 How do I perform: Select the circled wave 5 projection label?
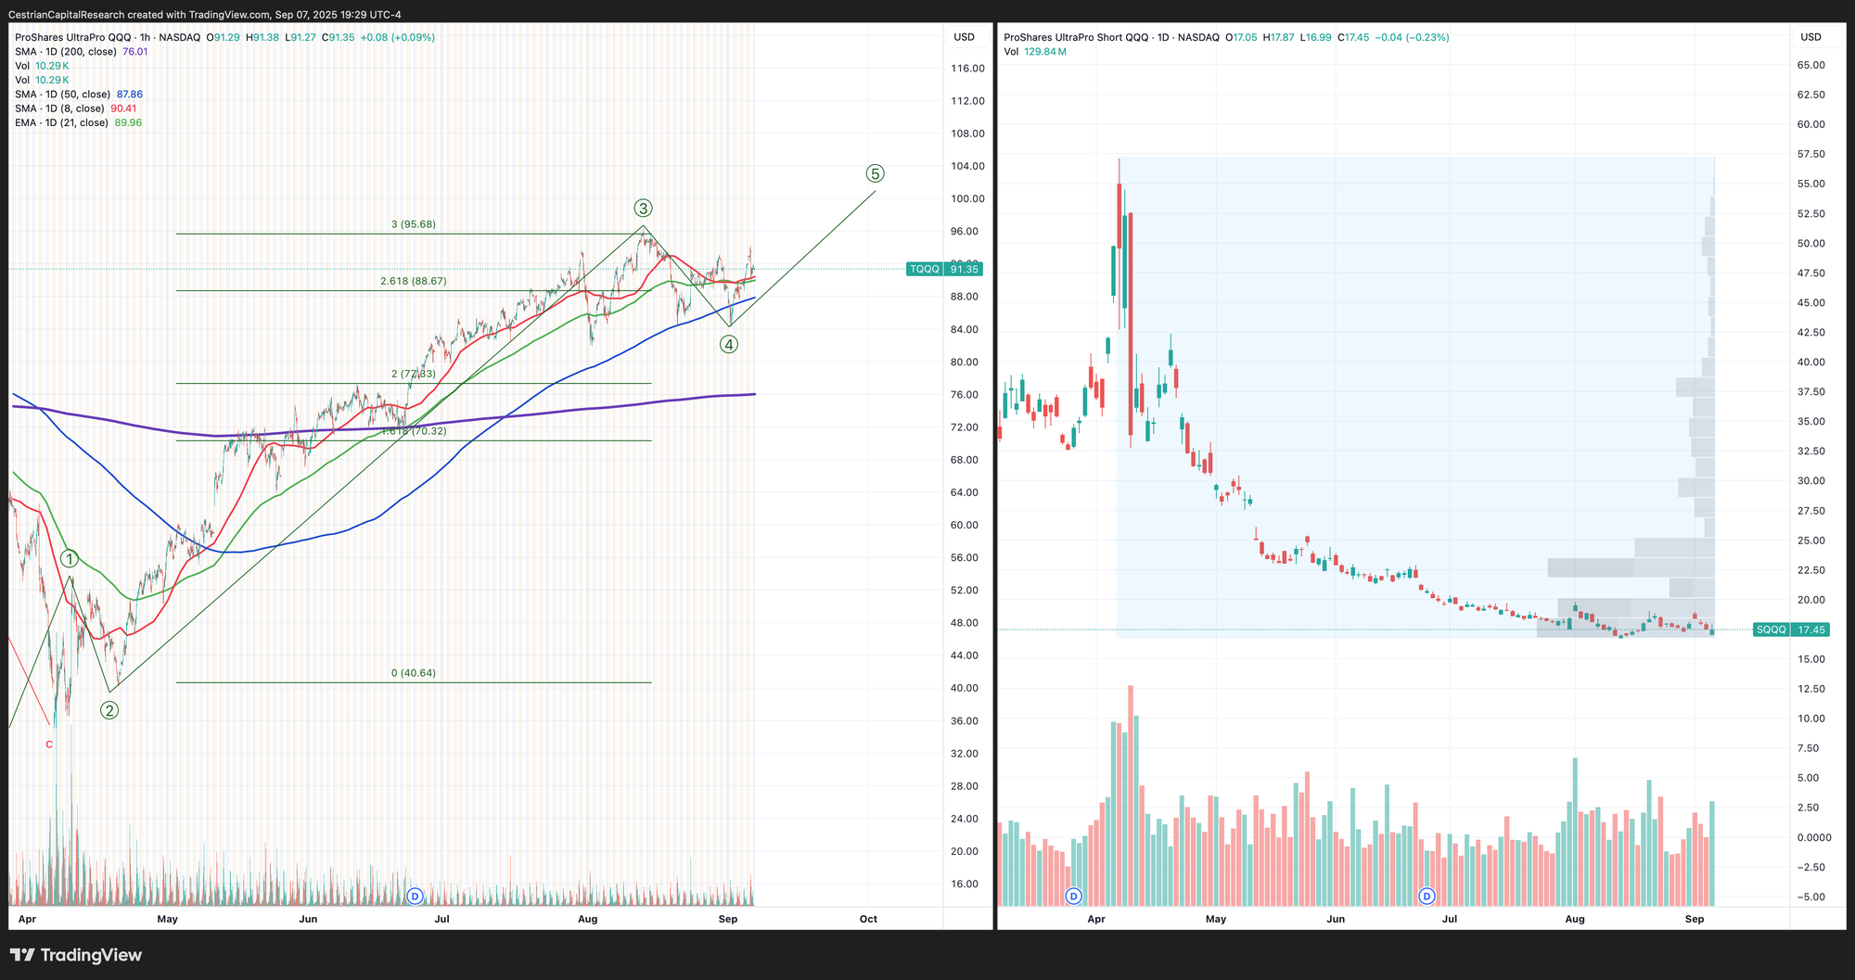[875, 173]
